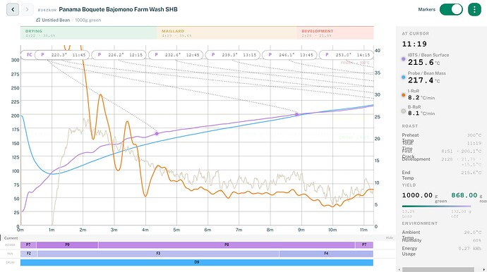Click the 1000g green label under title

point(88,20)
